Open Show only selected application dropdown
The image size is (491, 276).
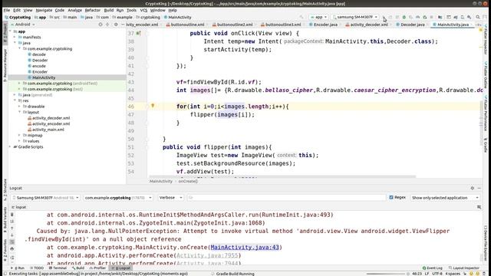click(445, 198)
